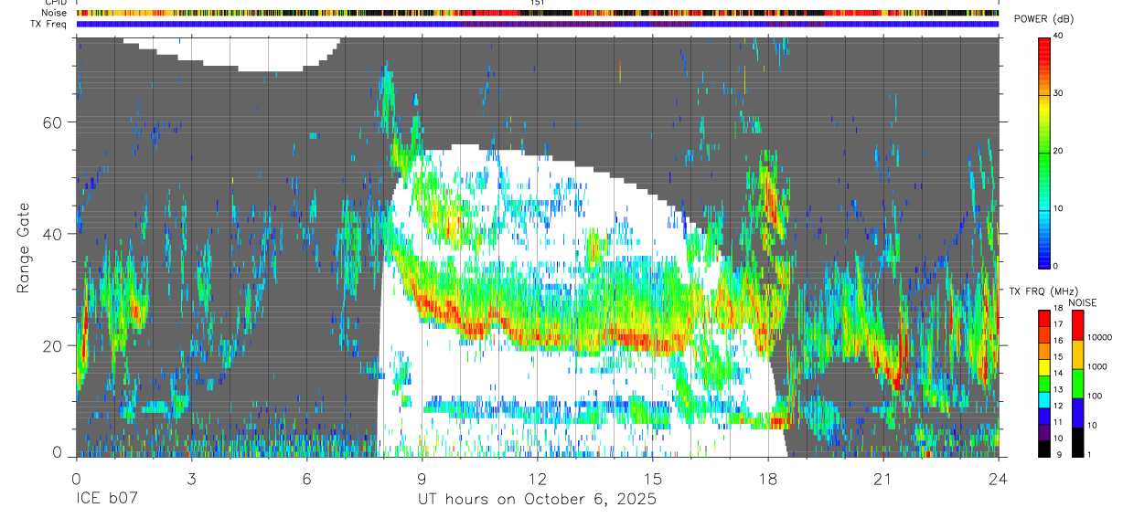The image size is (1123, 518).
Task: Click the '10000' tick on NOISE scale
Action: point(1101,337)
